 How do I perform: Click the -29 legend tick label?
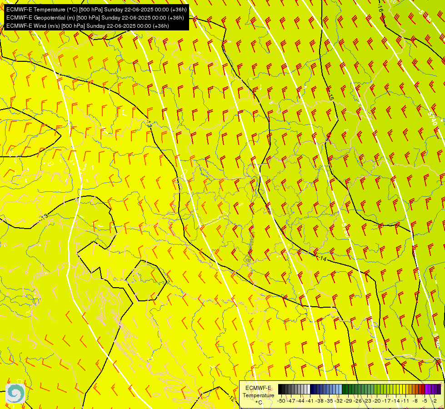click(x=348, y=401)
